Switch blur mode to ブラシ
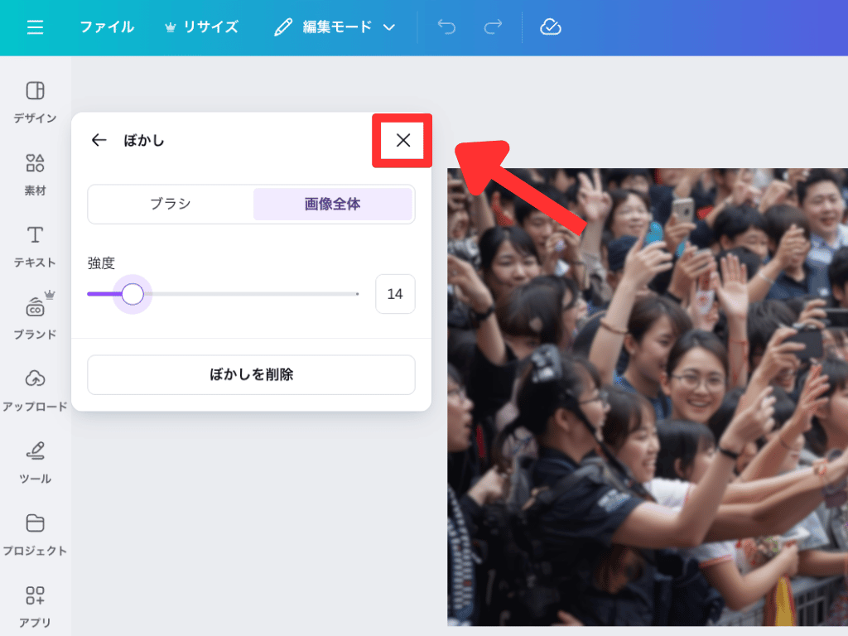This screenshot has height=636, width=848. pos(171,205)
